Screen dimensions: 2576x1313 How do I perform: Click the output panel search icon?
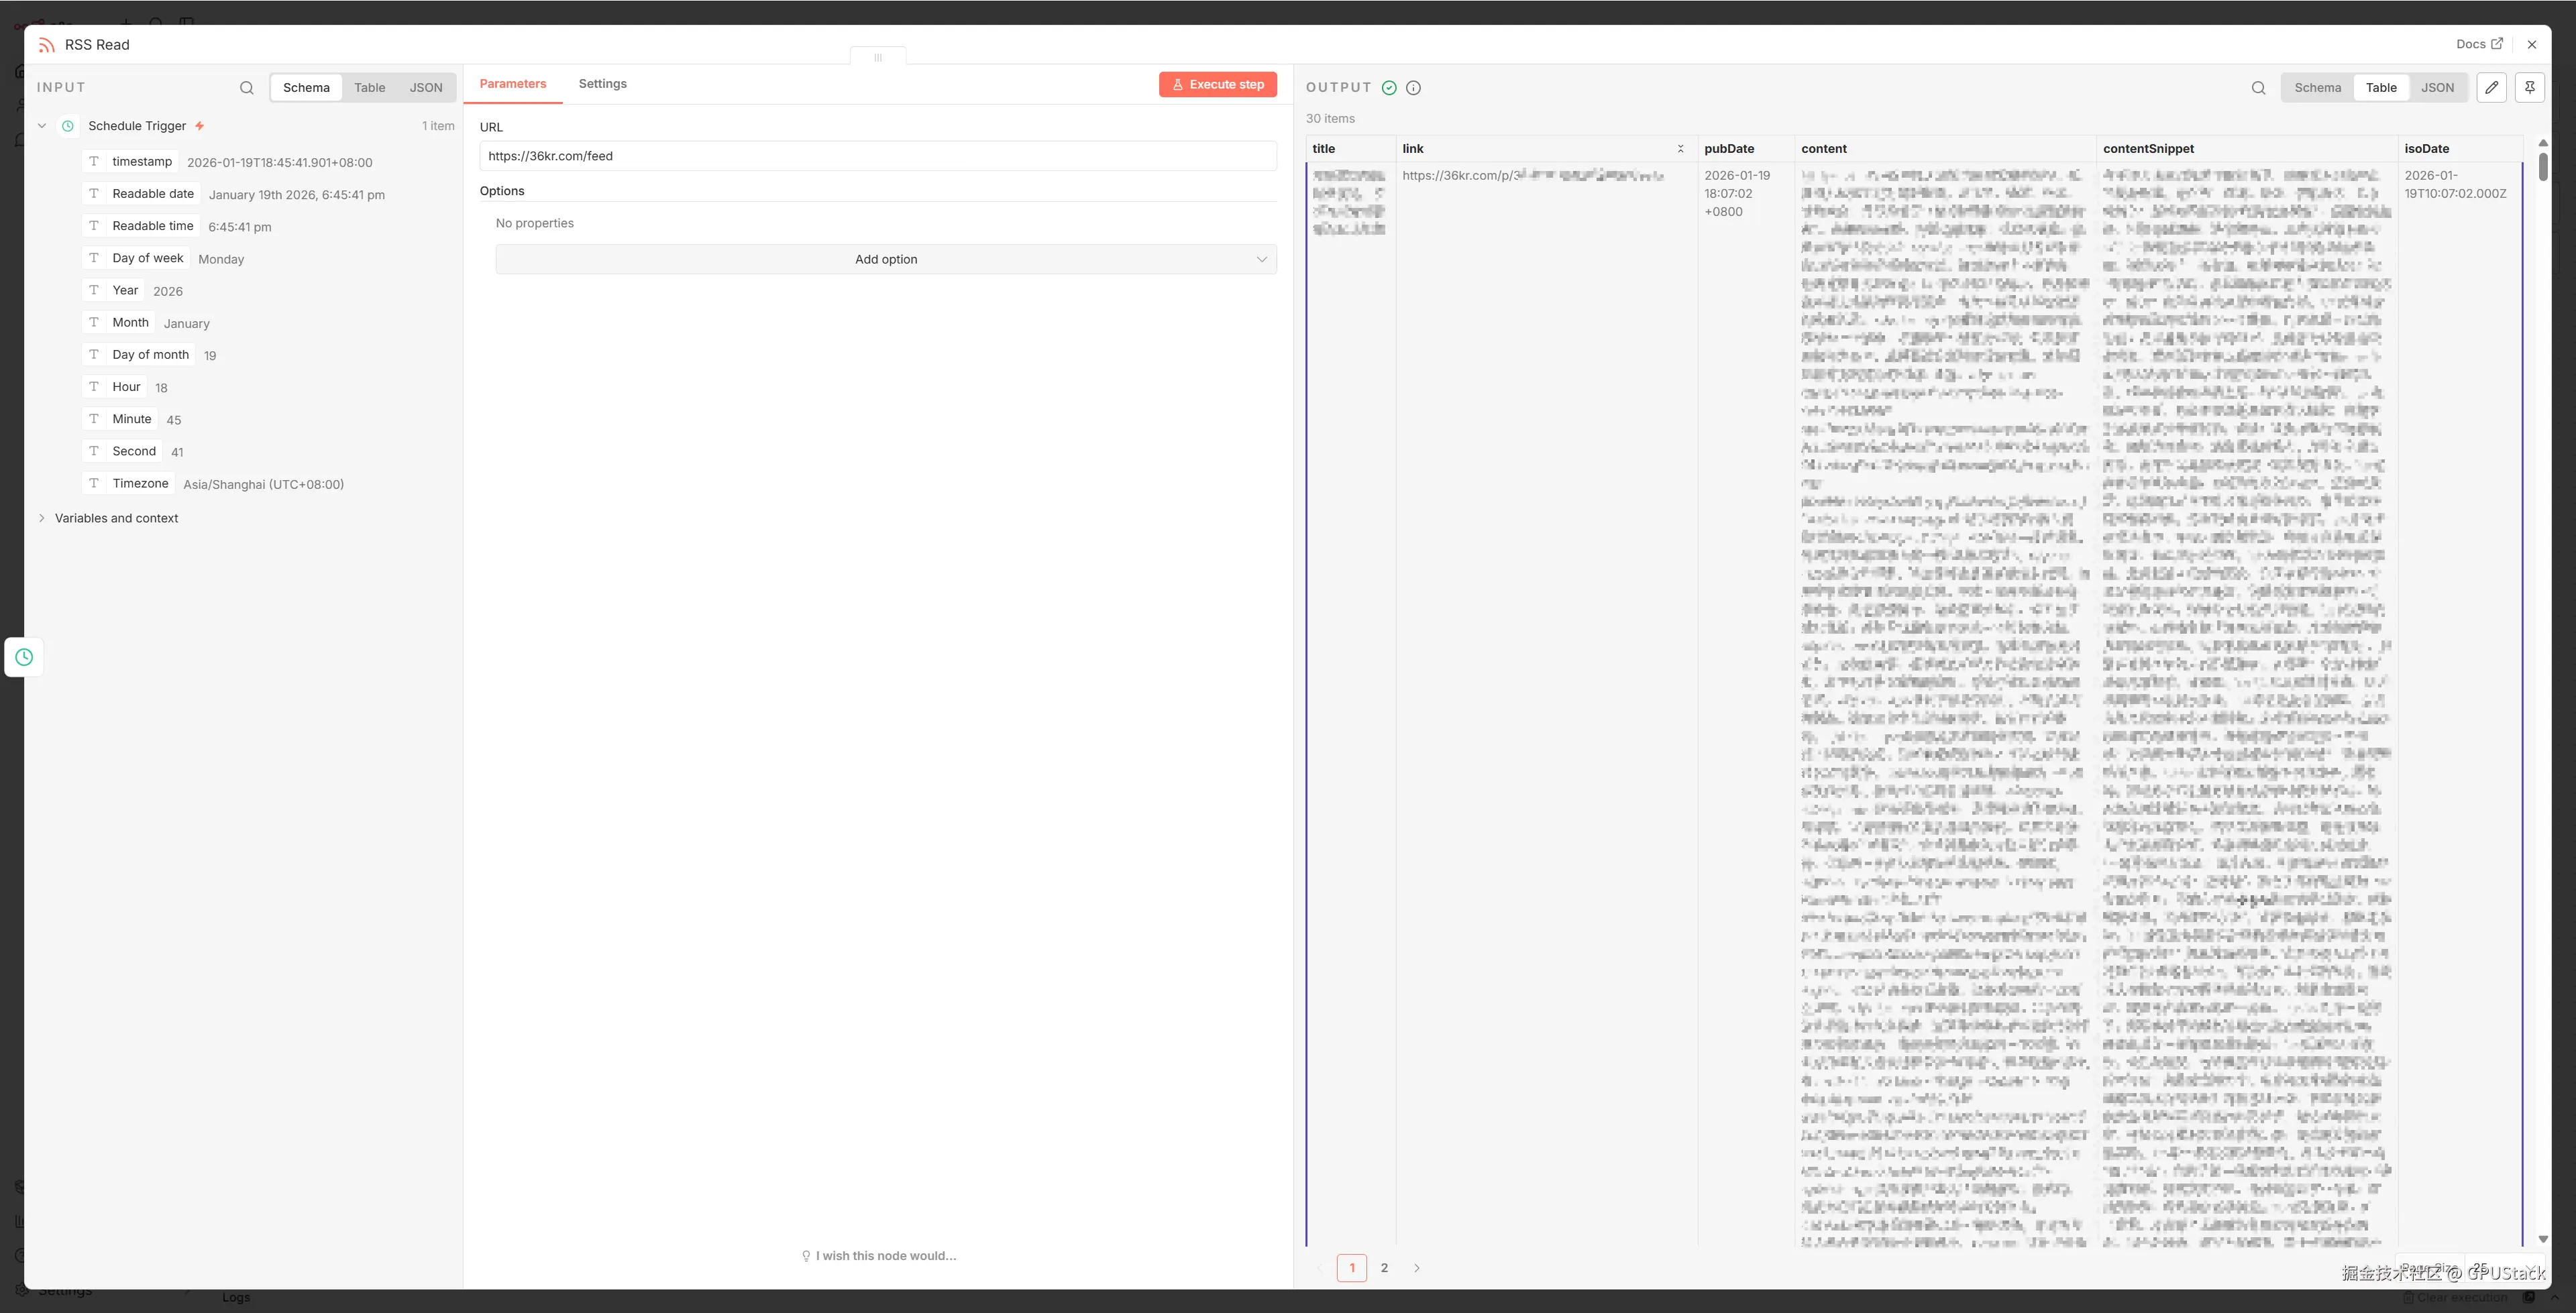click(x=2258, y=88)
